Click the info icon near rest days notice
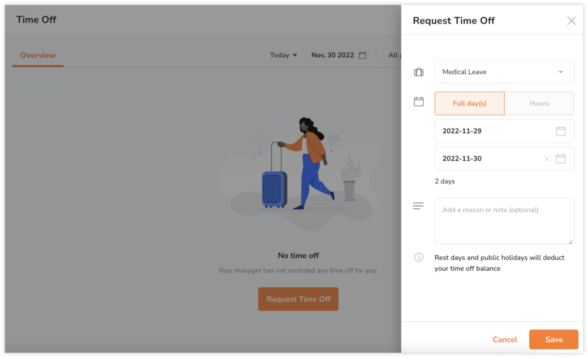Viewport: 588px width, 358px height. pyautogui.click(x=419, y=258)
